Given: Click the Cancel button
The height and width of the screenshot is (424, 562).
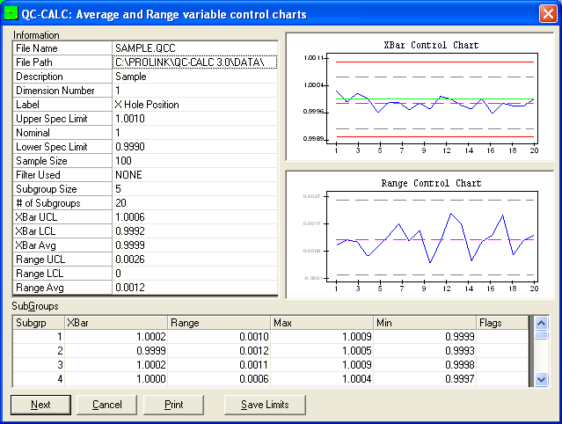Looking at the screenshot, I should tap(106, 405).
